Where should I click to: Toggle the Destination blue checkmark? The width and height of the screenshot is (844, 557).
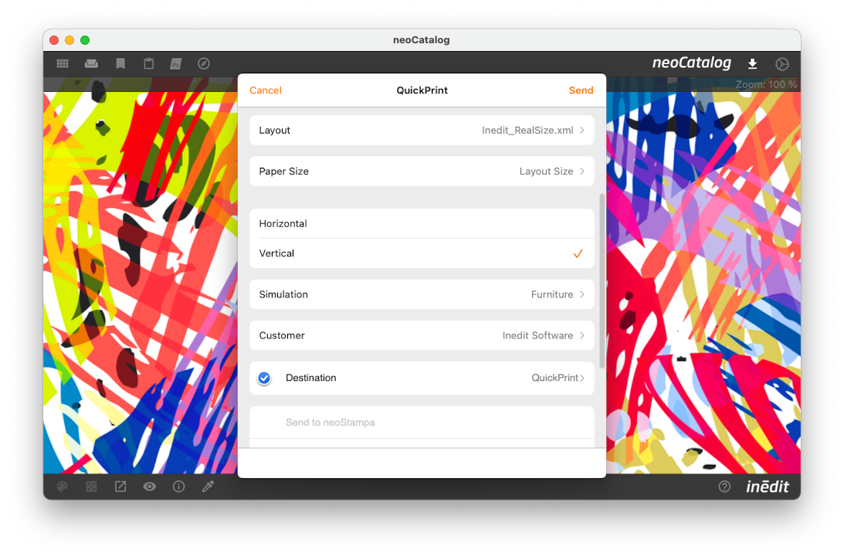pyautogui.click(x=264, y=378)
